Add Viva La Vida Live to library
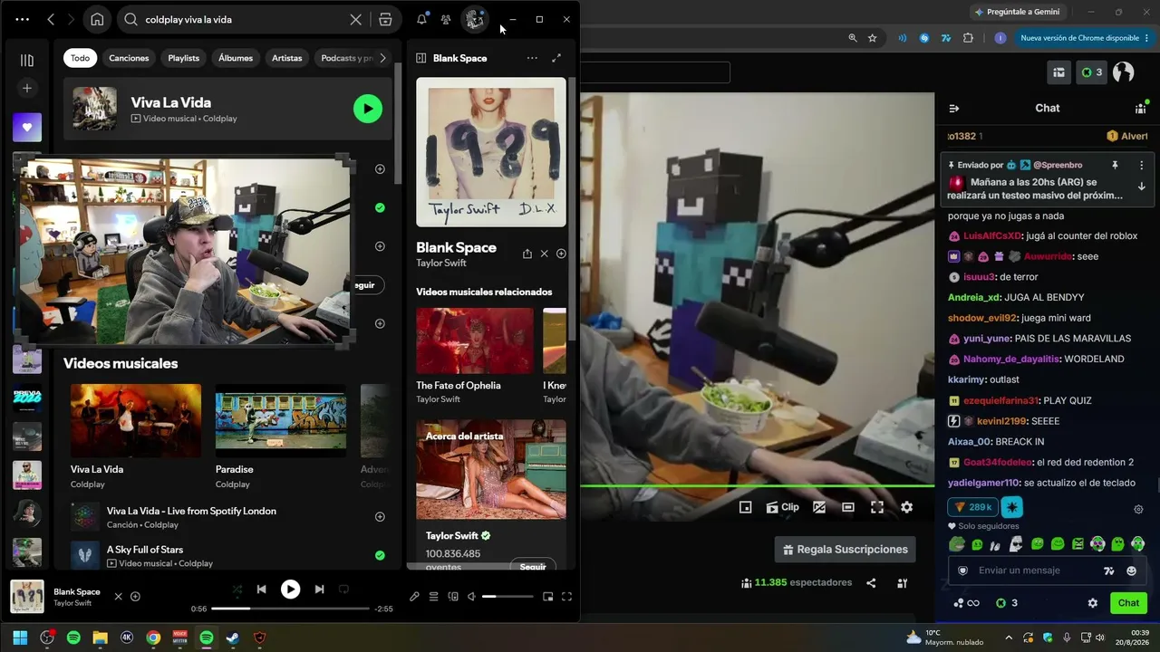Image resolution: width=1160 pixels, height=652 pixels. click(380, 517)
